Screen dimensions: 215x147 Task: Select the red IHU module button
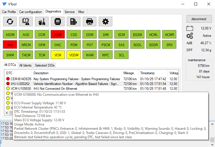[10, 45]
